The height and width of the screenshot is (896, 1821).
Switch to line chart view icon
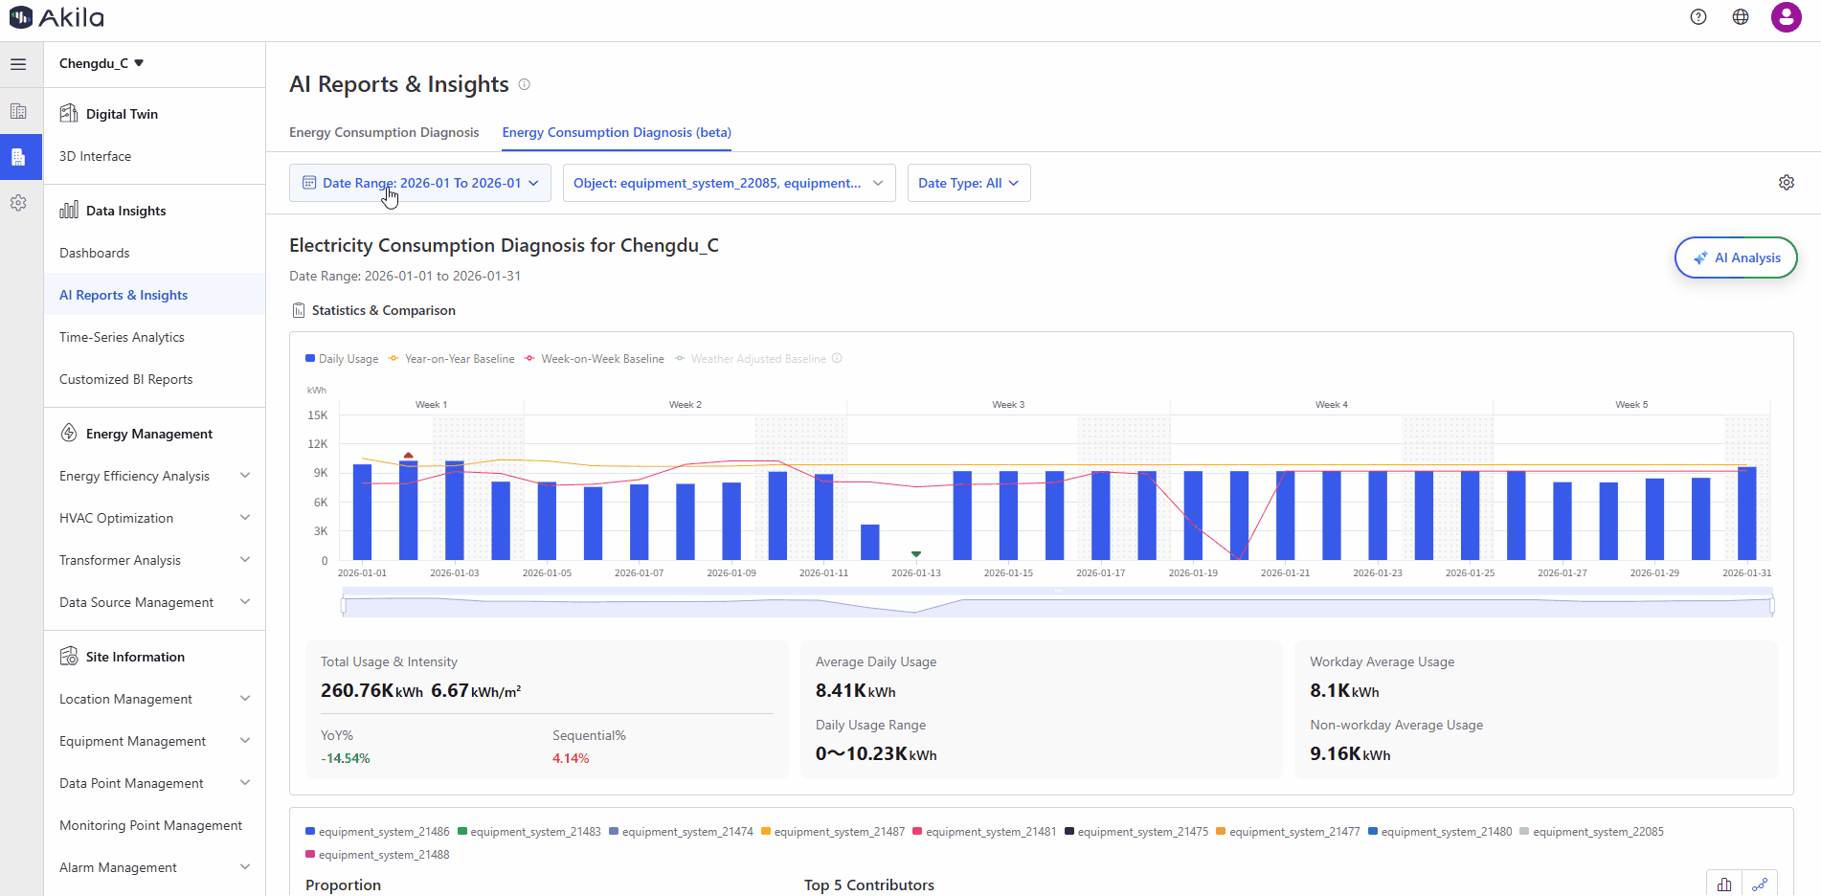(x=1760, y=885)
